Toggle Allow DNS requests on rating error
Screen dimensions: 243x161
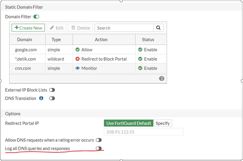[x=99, y=140]
